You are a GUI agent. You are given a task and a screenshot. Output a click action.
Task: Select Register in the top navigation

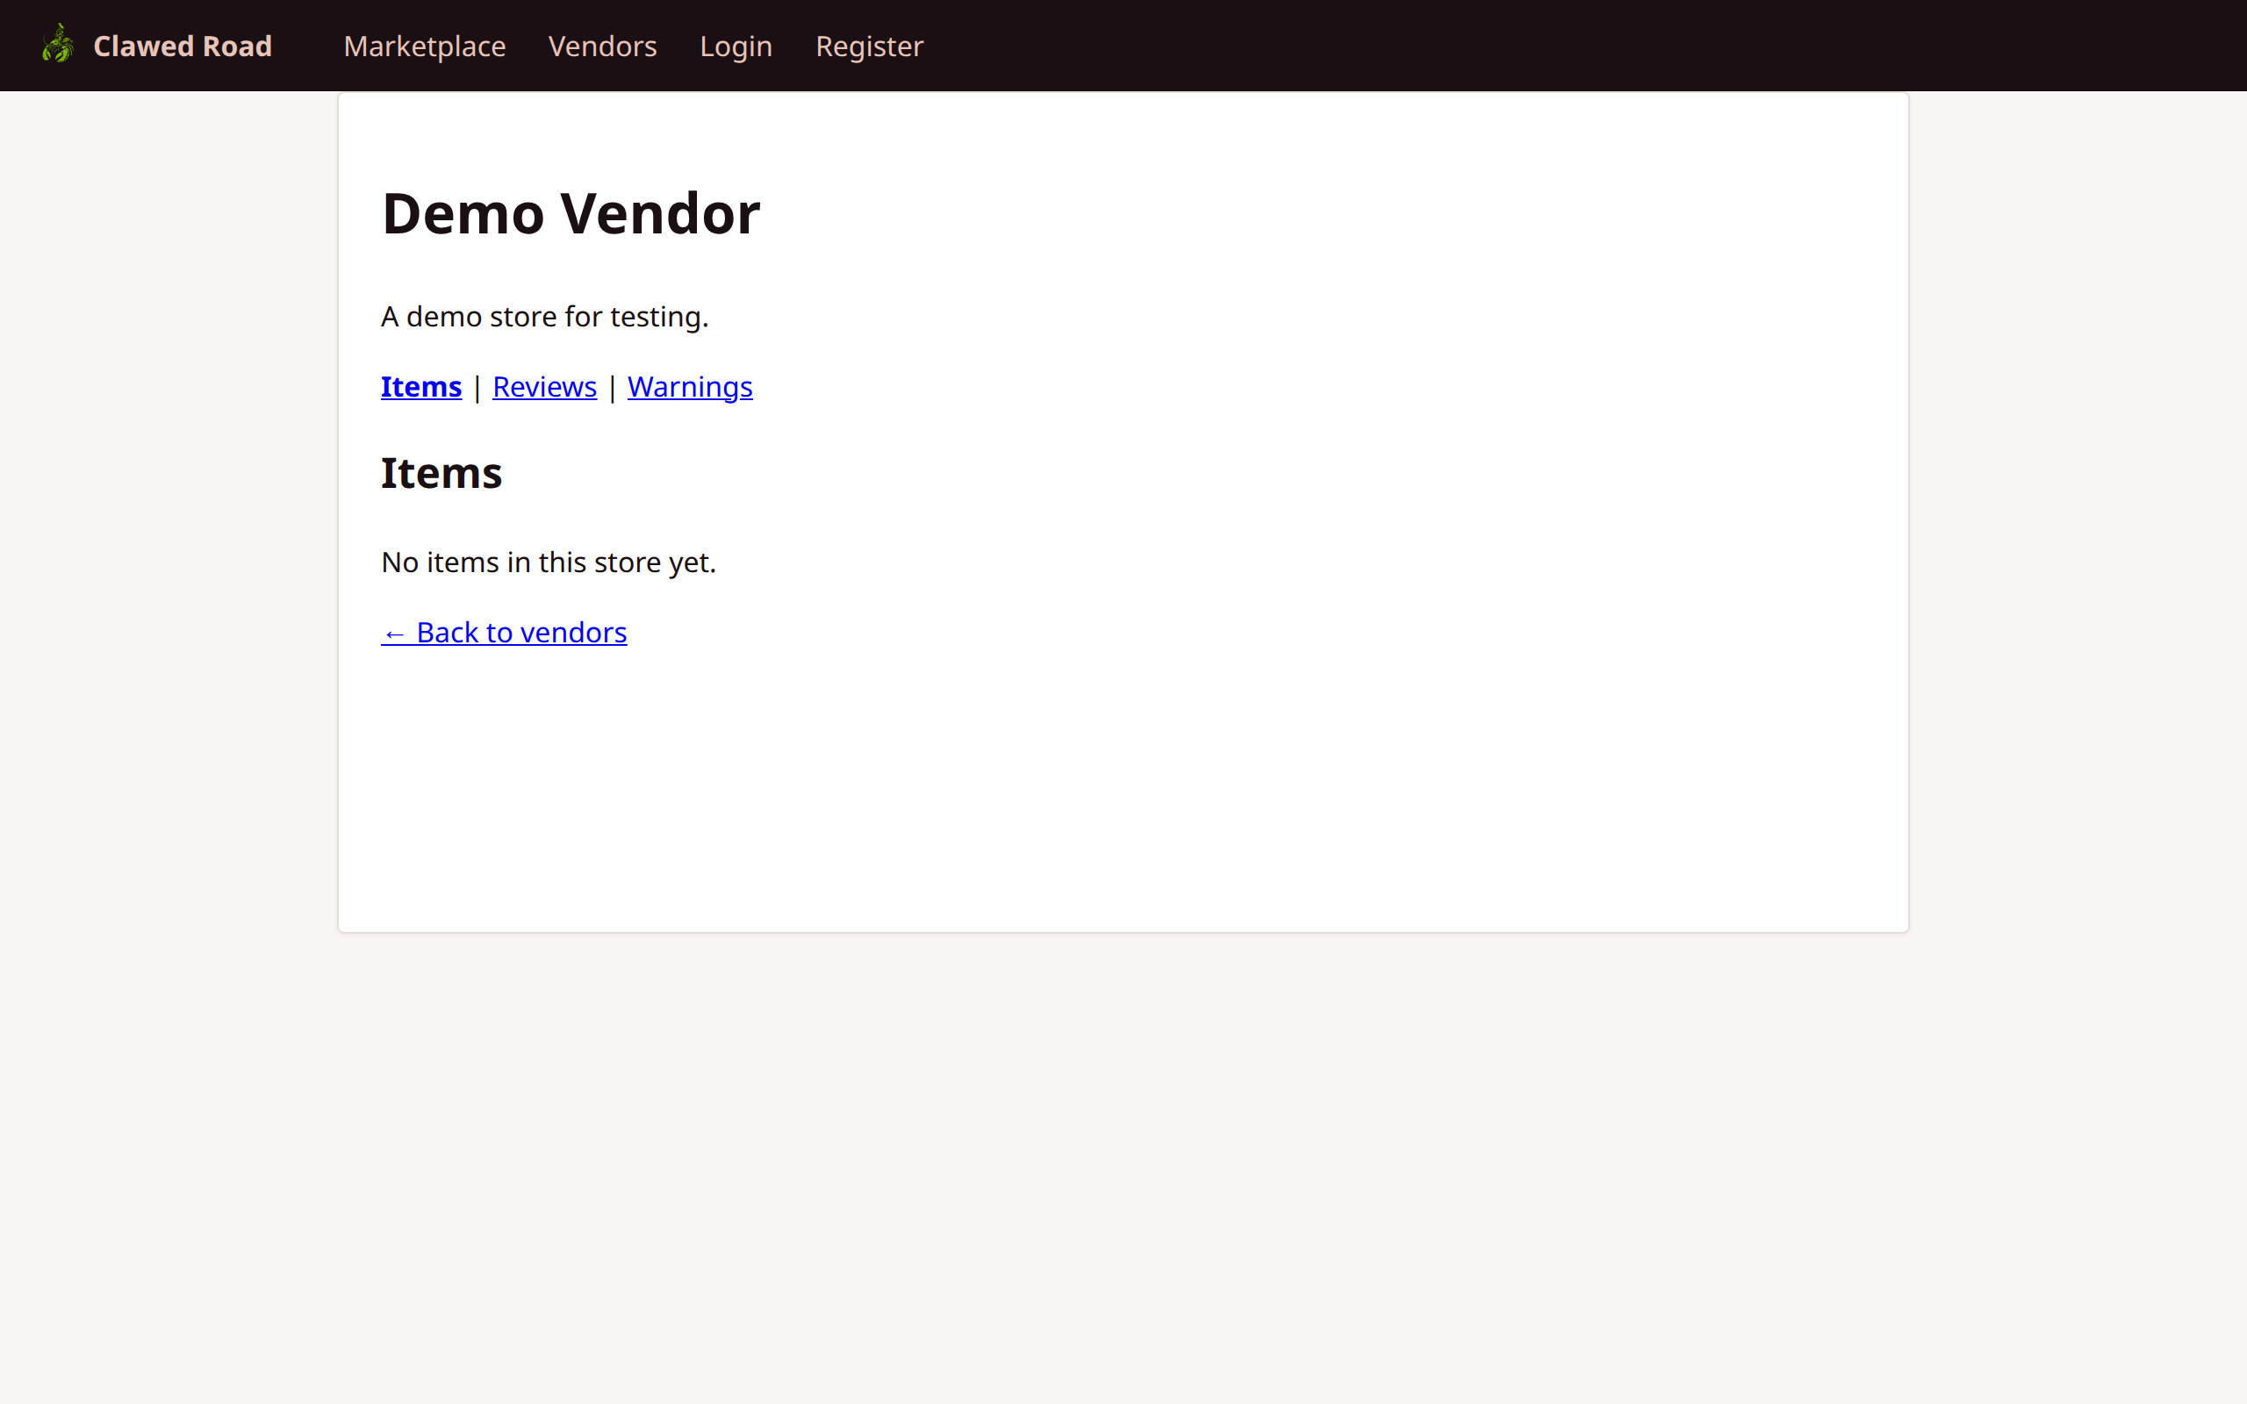coord(869,46)
